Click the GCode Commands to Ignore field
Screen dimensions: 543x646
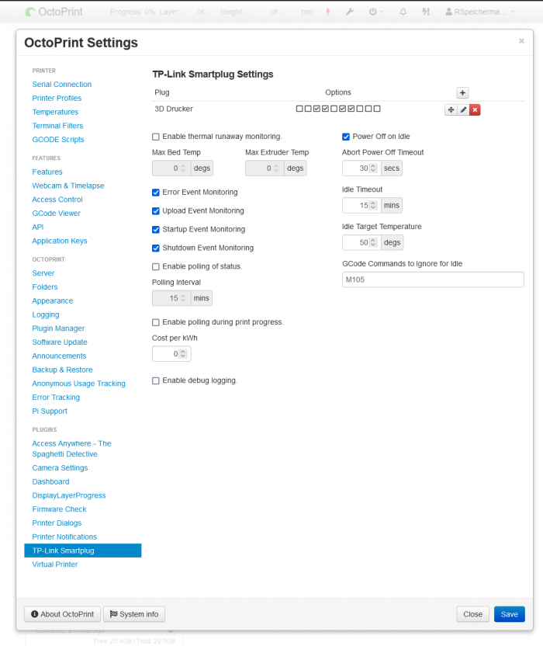[x=433, y=280]
